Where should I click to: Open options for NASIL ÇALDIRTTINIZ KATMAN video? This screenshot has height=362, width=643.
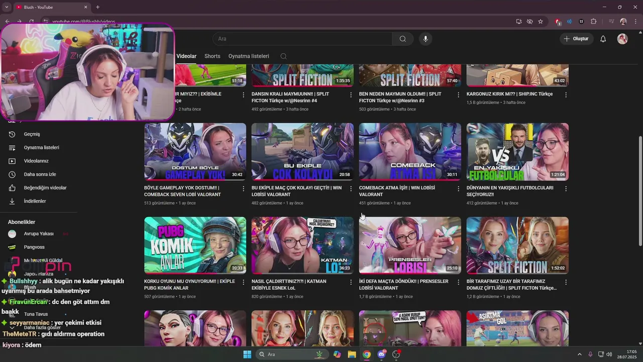(351, 282)
